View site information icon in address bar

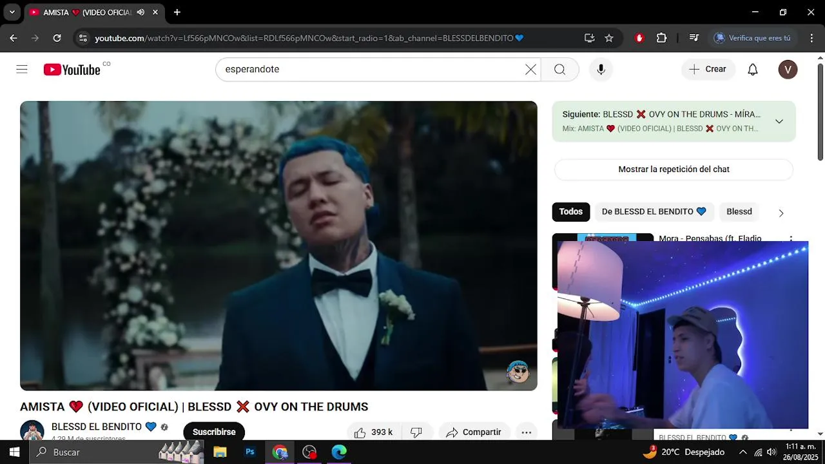[82, 38]
